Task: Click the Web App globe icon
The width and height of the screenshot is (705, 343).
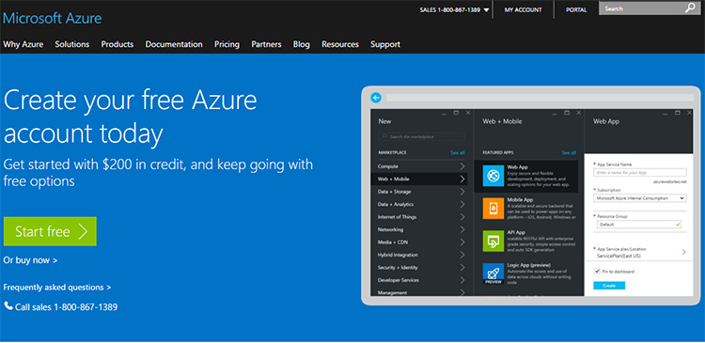Action: click(493, 176)
